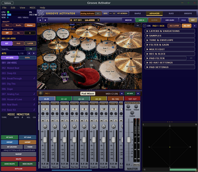Click the next page arrow in KITS list
The height and width of the screenshot is (172, 198).
[34, 53]
